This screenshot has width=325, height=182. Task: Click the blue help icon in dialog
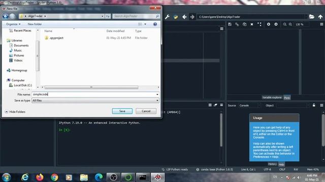click(155, 24)
